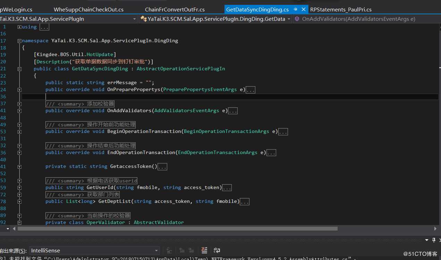This screenshot has width=441, height=260.
Task: Open the project scope dropdown ServicePlugIn
Action: pyautogui.click(x=68, y=19)
